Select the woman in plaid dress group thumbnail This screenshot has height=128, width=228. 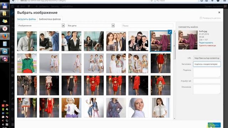pyautogui.click(x=116, y=41)
